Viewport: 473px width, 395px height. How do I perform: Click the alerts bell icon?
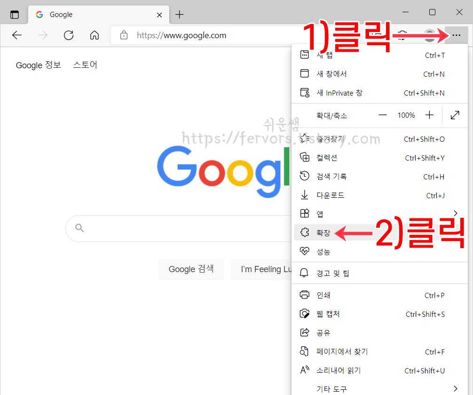click(304, 273)
